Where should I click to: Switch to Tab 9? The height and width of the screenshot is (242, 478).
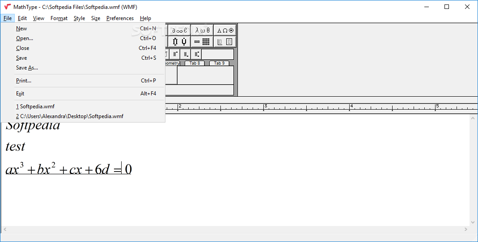click(x=219, y=63)
